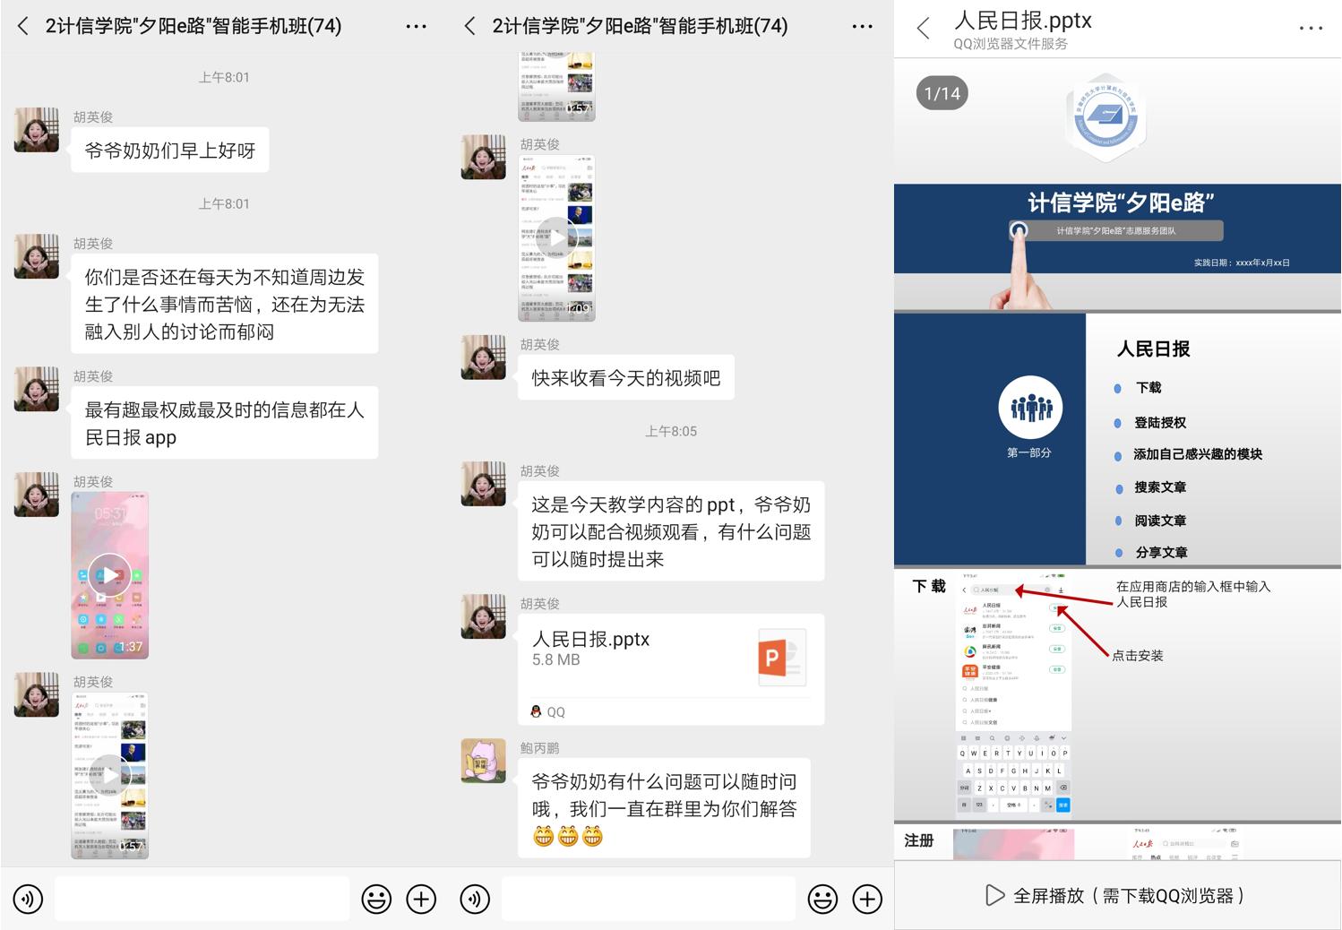Play the news video at bottom of left chat

point(109,775)
